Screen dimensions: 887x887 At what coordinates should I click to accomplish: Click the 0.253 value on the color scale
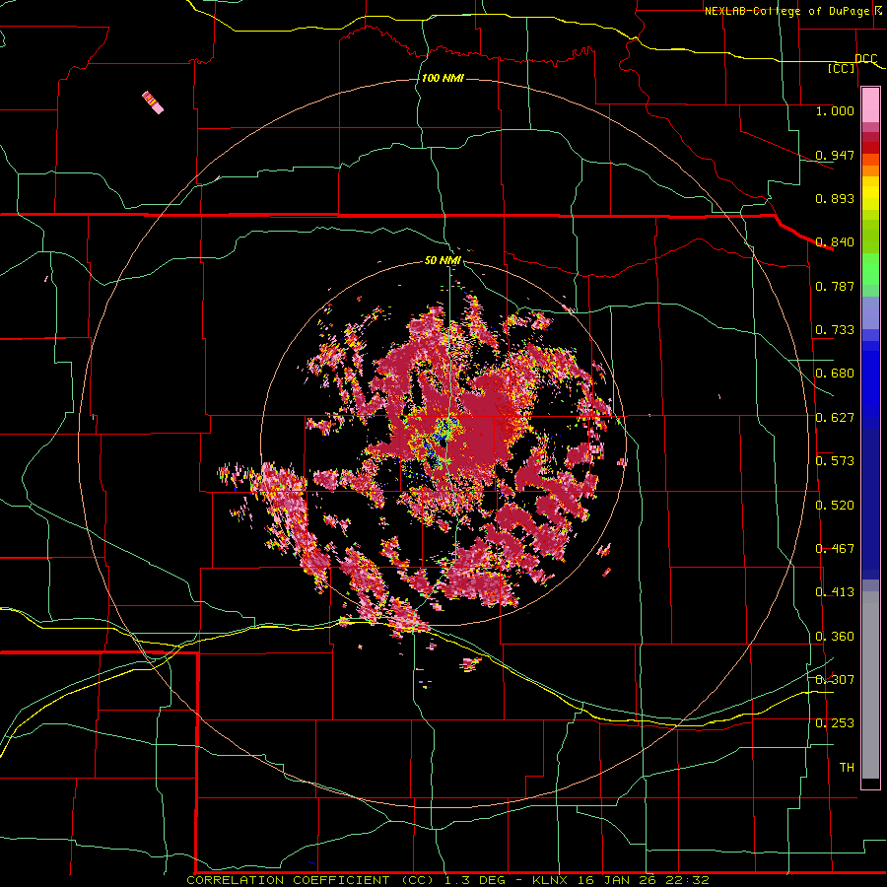tap(835, 723)
